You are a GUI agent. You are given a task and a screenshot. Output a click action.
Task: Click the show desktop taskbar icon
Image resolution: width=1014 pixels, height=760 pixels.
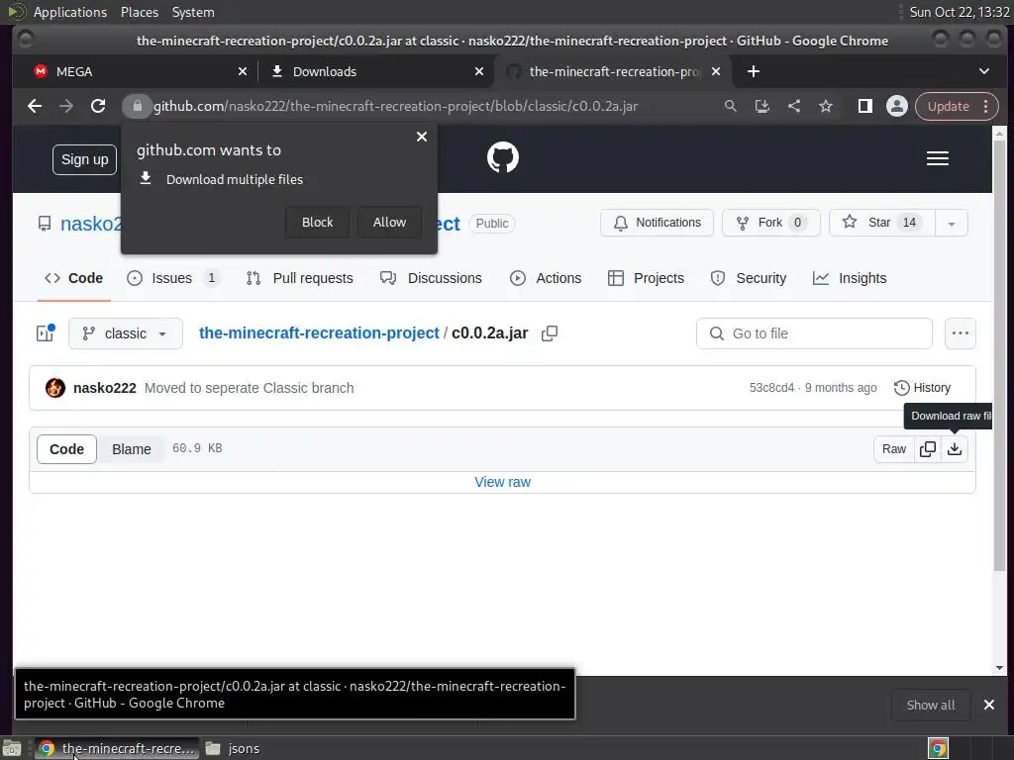(12, 748)
